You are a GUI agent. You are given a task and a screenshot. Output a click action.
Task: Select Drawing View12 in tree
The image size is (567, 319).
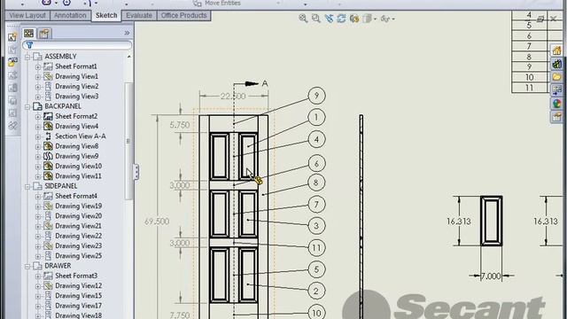[78, 285]
